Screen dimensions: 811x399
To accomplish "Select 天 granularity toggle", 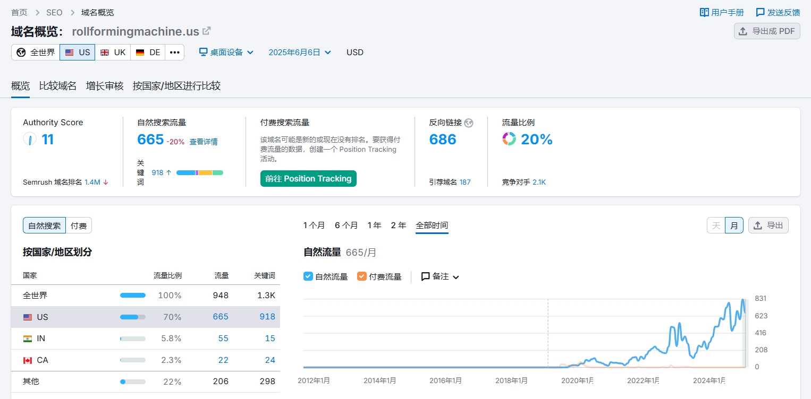I will click(x=716, y=225).
